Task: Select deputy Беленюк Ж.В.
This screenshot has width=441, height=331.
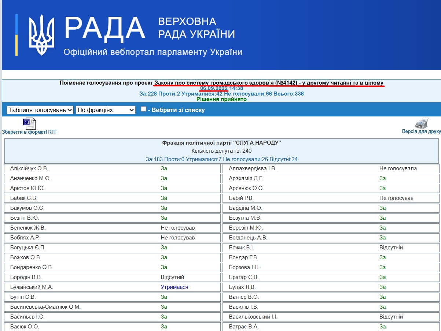Action: coord(28,228)
